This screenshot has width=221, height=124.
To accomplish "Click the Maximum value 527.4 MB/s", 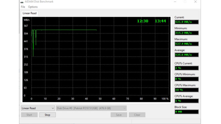I will point(187,44).
